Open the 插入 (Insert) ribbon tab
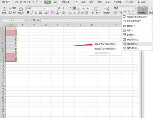Image resolution: width=153 pixels, height=118 pixels. (56, 2)
